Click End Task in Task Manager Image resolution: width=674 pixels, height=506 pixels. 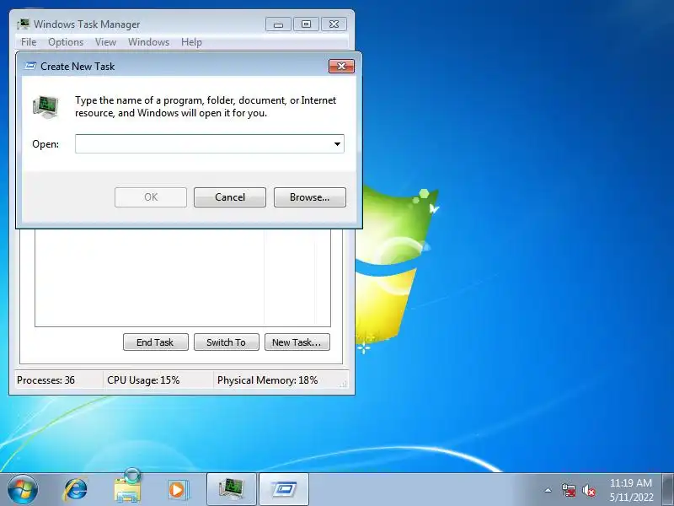[x=156, y=342]
